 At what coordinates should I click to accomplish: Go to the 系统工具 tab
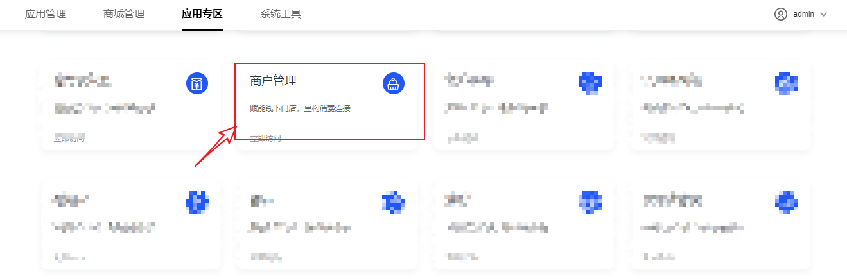(281, 14)
